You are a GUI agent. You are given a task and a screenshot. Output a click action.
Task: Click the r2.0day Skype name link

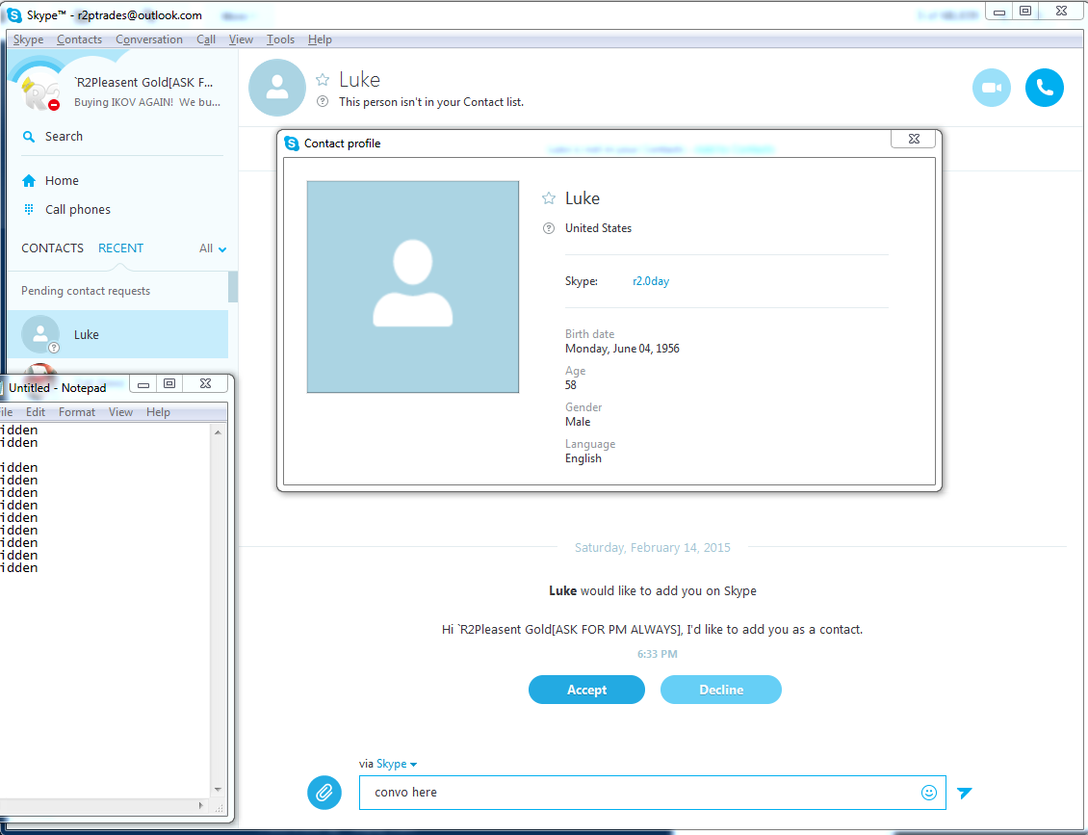click(651, 281)
